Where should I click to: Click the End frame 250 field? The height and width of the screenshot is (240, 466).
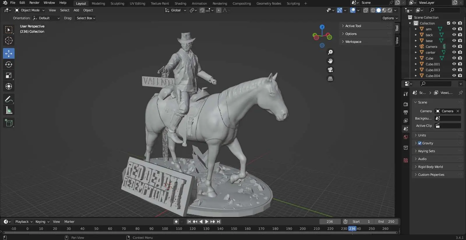click(386, 222)
